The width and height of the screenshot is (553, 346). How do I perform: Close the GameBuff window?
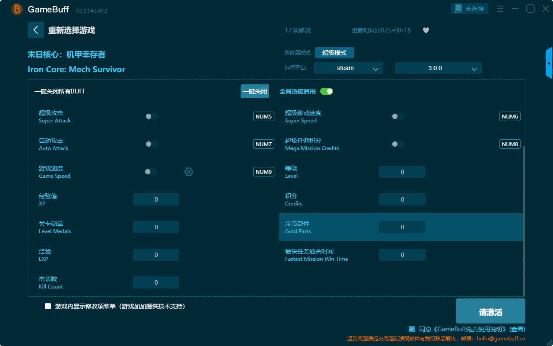click(x=545, y=9)
